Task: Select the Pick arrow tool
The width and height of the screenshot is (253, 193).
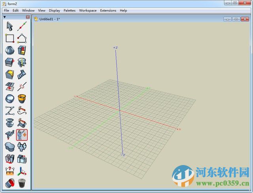Action: (9, 26)
